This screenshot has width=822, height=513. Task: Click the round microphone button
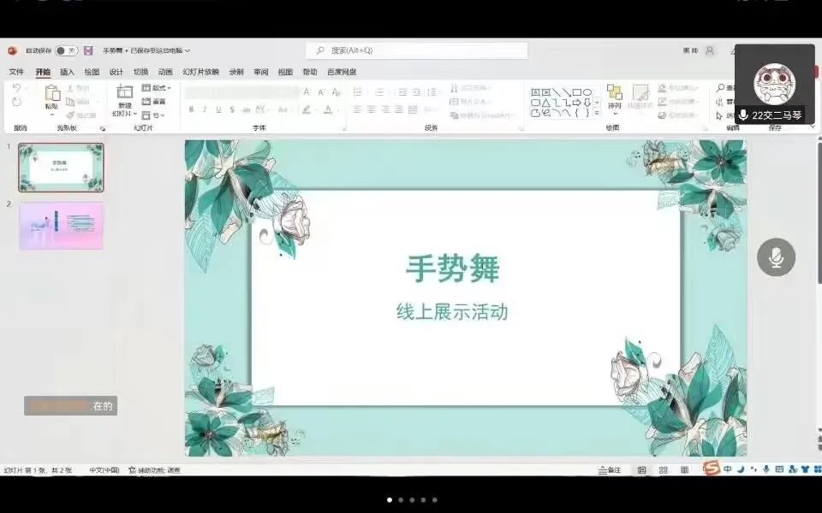coord(776,257)
